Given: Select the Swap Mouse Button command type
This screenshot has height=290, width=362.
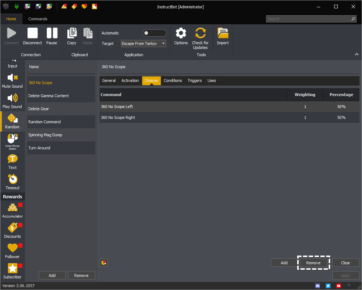Looking at the screenshot, I should pos(12,141).
